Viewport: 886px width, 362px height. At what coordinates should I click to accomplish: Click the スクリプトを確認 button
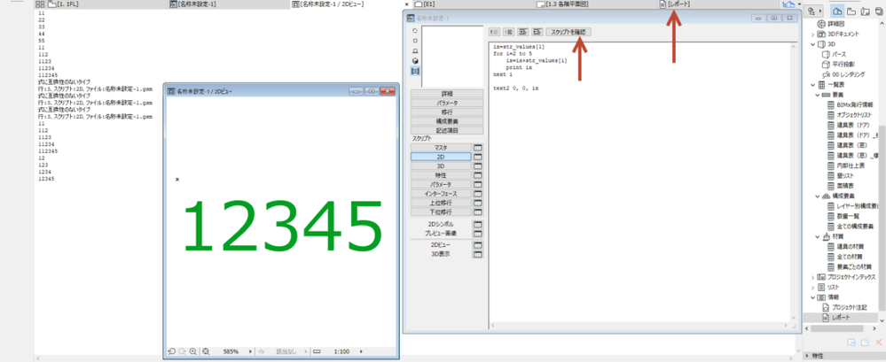click(568, 32)
